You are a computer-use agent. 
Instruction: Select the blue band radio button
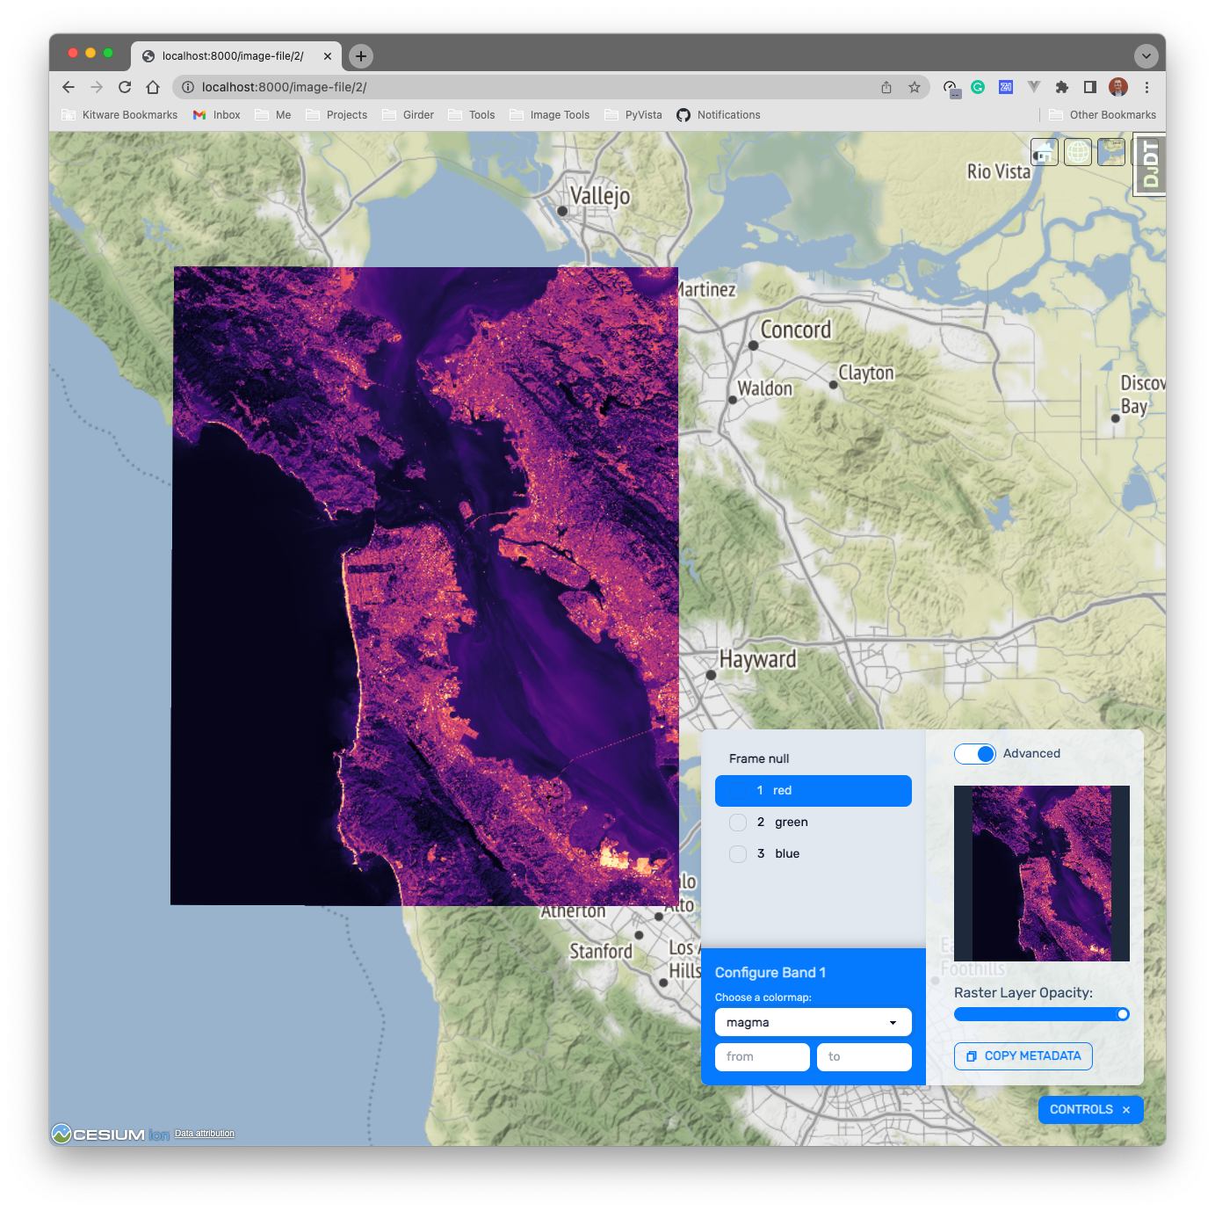738,853
